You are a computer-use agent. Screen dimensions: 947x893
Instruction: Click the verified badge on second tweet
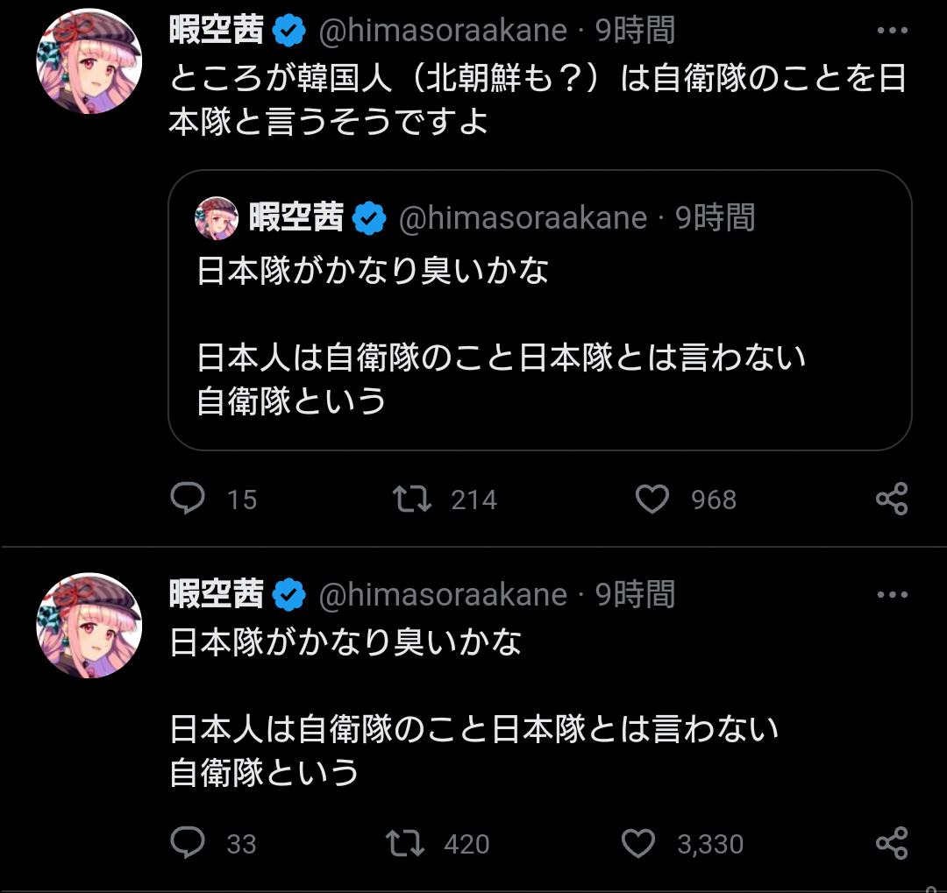pyautogui.click(x=289, y=596)
